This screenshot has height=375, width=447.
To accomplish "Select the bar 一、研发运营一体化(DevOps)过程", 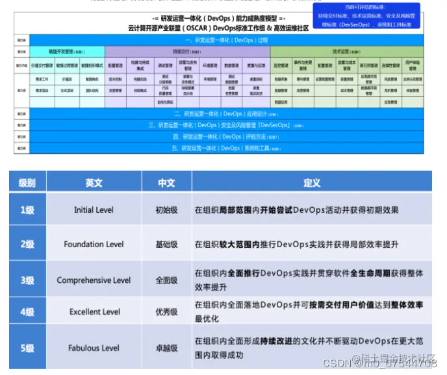I will point(227,40).
